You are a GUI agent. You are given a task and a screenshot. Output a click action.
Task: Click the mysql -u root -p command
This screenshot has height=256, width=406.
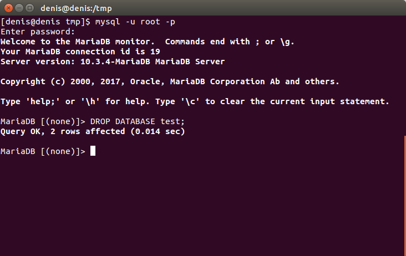135,22
